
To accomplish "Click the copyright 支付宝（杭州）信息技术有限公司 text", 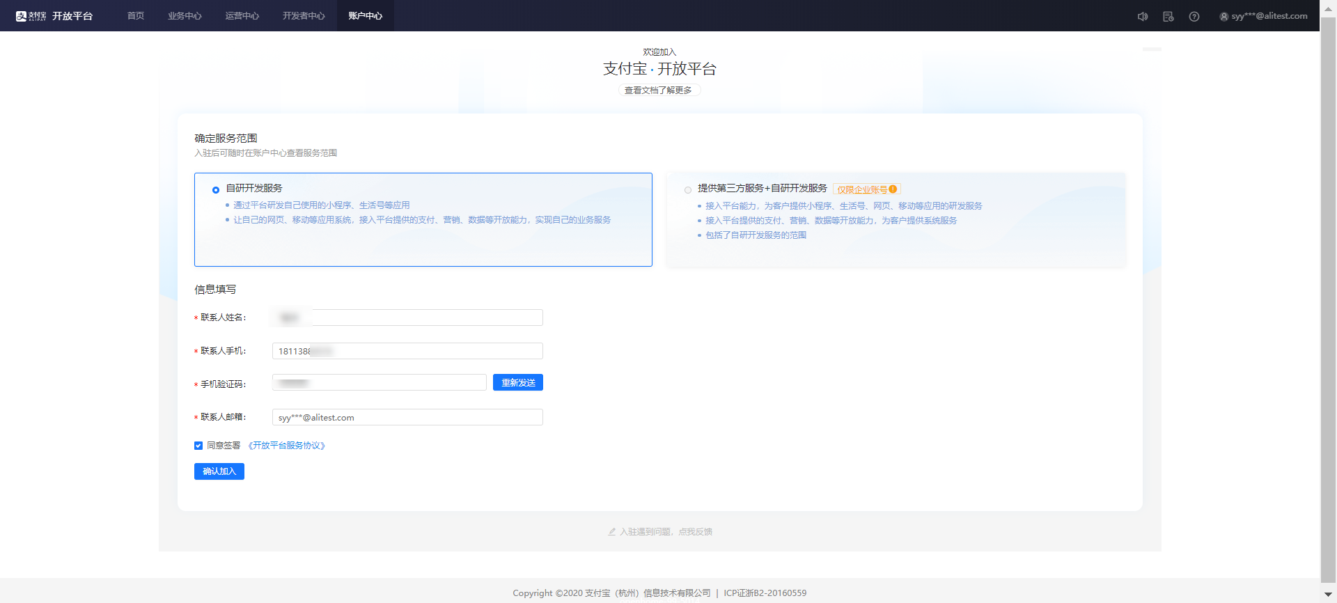I will coord(648,593).
